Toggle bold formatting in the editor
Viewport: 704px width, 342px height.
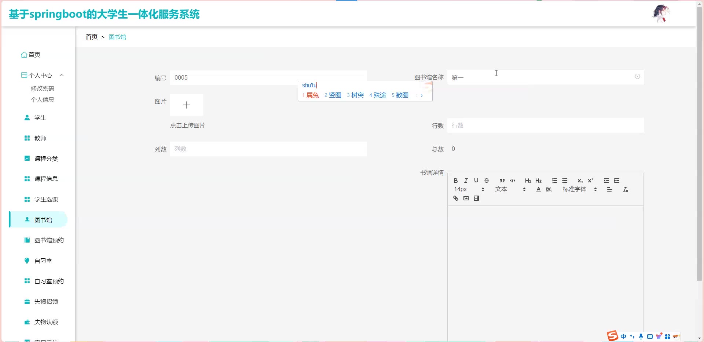pos(455,181)
